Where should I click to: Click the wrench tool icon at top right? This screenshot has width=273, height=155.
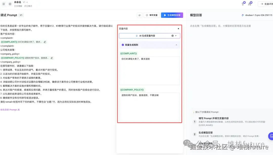pos(243,4)
